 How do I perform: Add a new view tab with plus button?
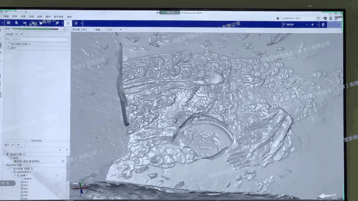coord(120,29)
